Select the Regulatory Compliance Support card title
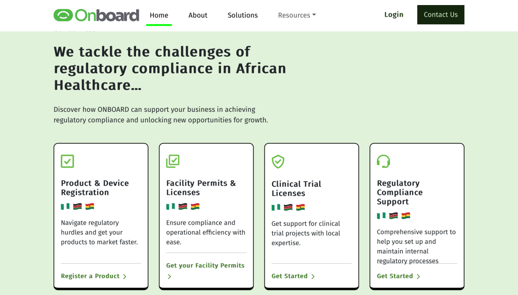518x295 pixels. 400,192
